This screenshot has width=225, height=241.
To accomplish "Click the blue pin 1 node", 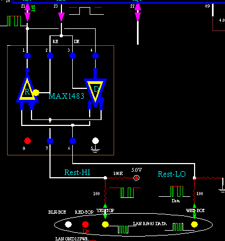I will click(x=28, y=56).
